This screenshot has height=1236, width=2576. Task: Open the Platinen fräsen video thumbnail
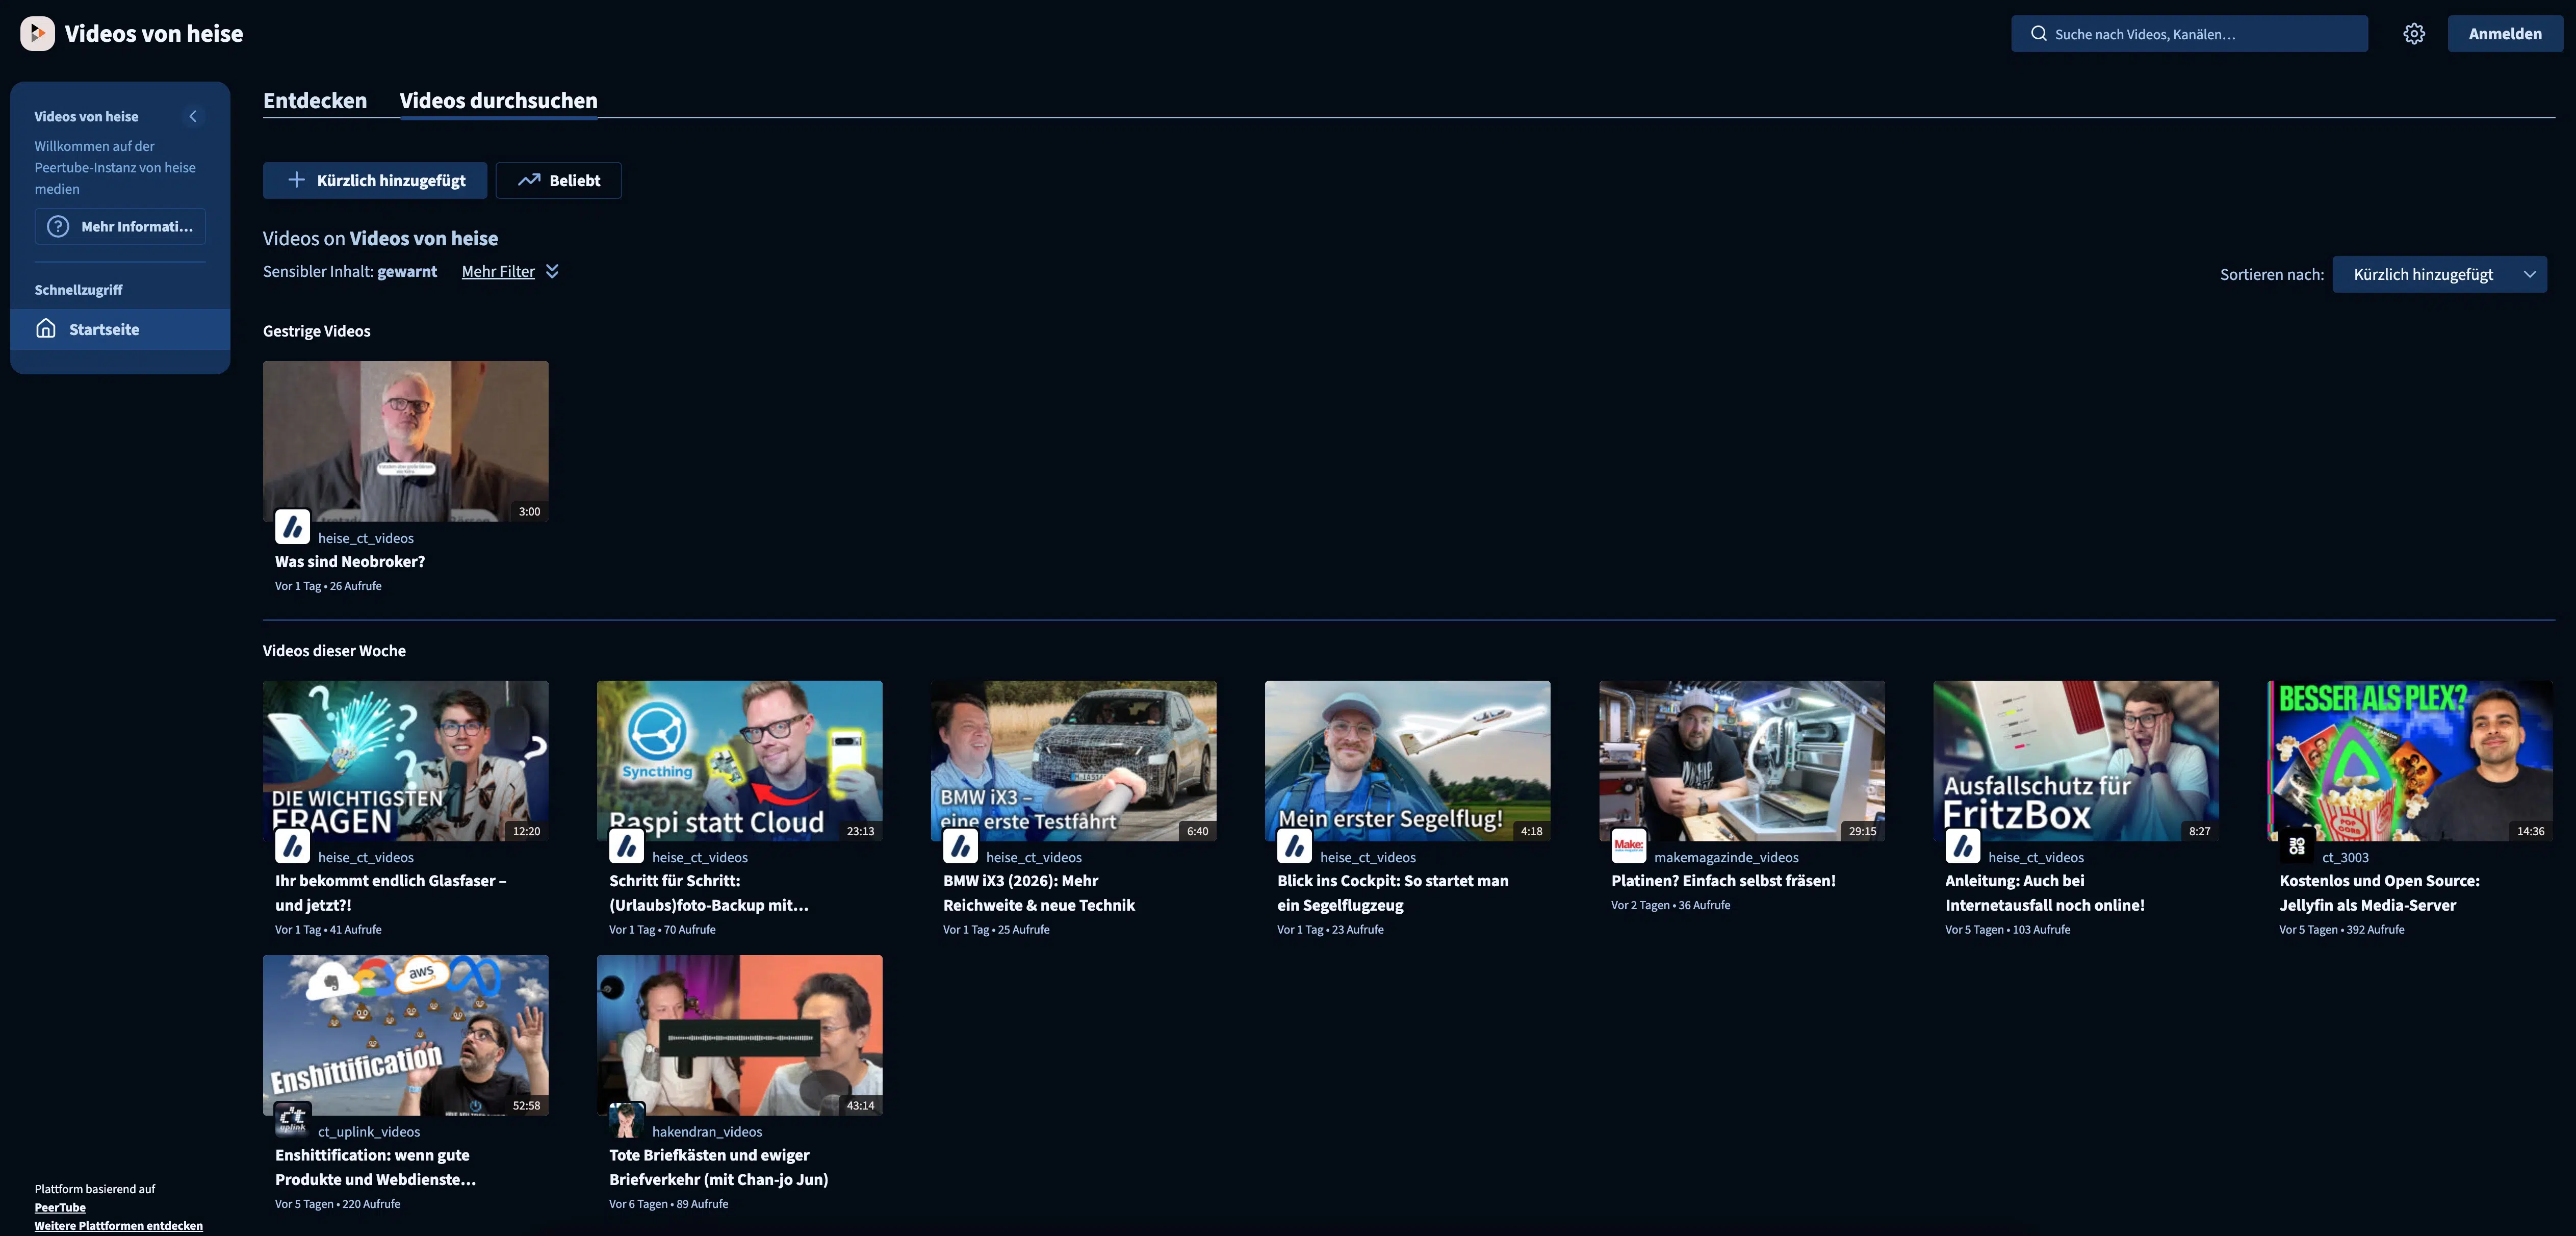1741,761
